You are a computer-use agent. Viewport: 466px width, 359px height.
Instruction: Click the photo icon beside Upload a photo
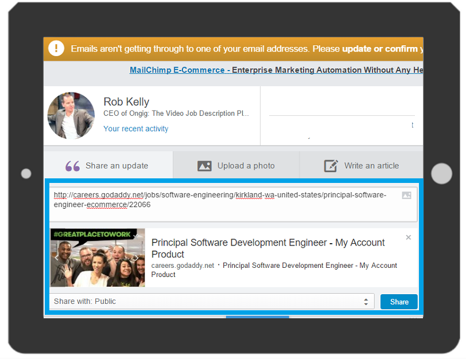[x=204, y=166]
